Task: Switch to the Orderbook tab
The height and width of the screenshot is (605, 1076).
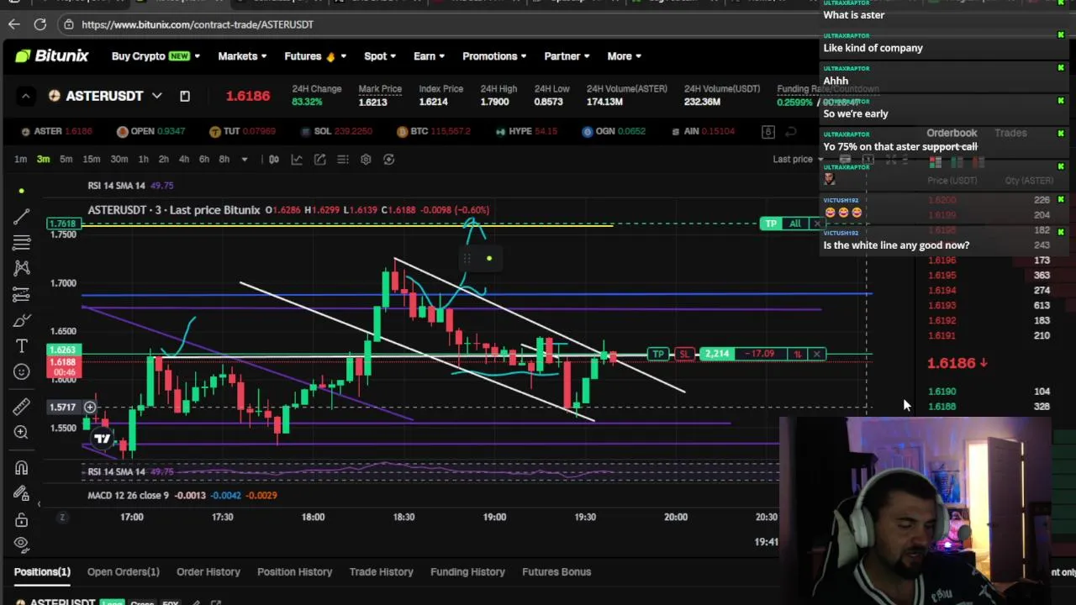Action: point(952,133)
